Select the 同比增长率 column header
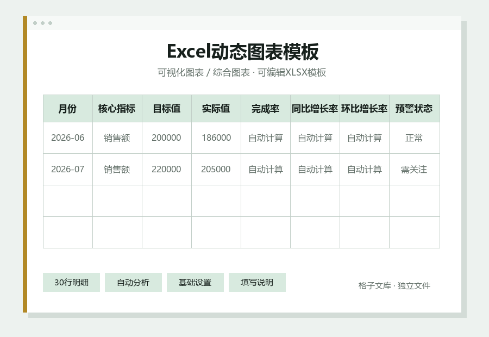The image size is (489, 337). (x=315, y=109)
